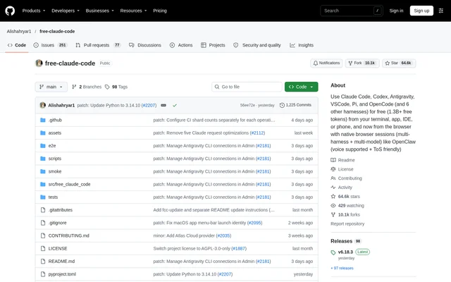Switch to the Projects tab
The height and width of the screenshot is (282, 451).
coord(213,45)
